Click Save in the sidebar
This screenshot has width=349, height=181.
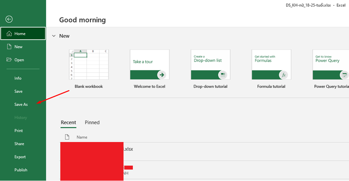pos(18,91)
